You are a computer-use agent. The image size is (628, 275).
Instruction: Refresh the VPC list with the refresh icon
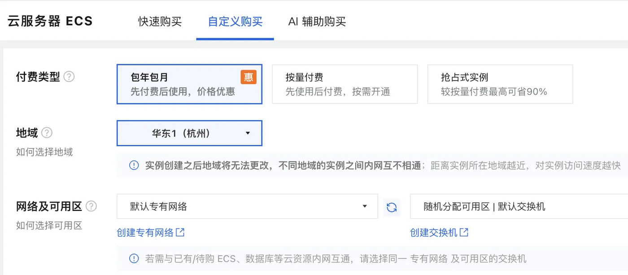(x=392, y=207)
